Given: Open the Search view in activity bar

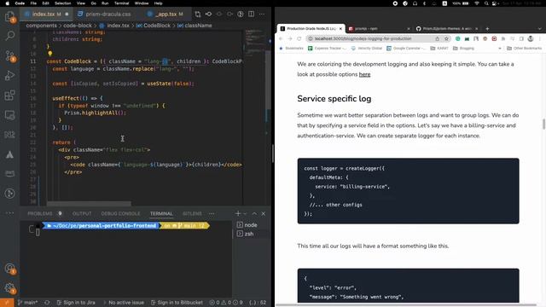Looking at the screenshot, I should [x=9, y=36].
